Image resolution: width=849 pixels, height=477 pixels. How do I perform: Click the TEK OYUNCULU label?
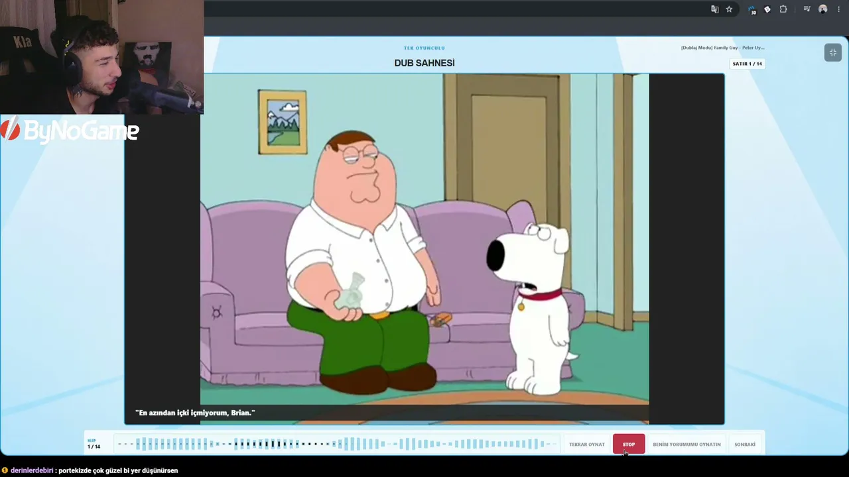coord(424,48)
